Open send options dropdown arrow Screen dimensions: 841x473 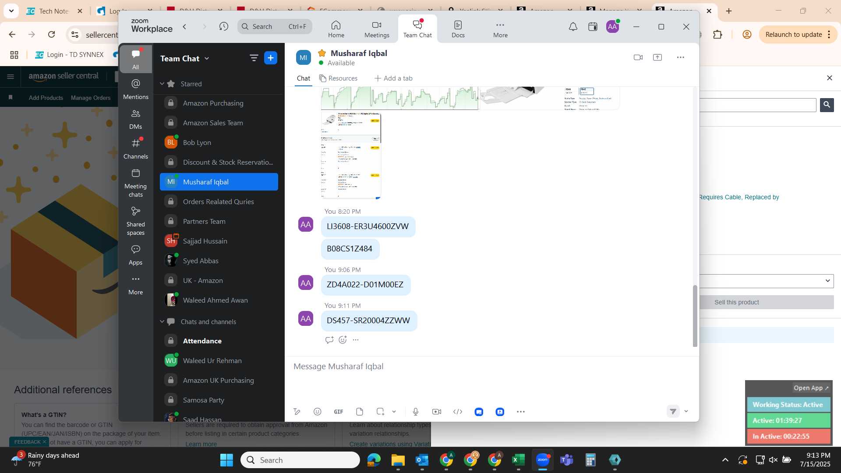(686, 411)
